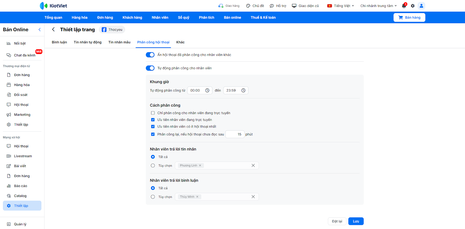The image size is (465, 229).
Task: Click the Facebook page chip Thocyeu
Action: (x=112, y=30)
